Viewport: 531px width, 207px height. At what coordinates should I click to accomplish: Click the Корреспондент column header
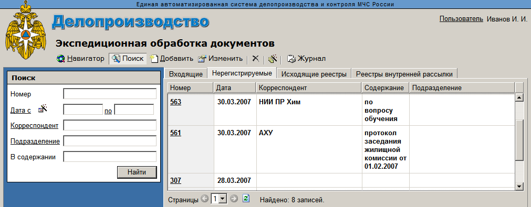pos(309,88)
